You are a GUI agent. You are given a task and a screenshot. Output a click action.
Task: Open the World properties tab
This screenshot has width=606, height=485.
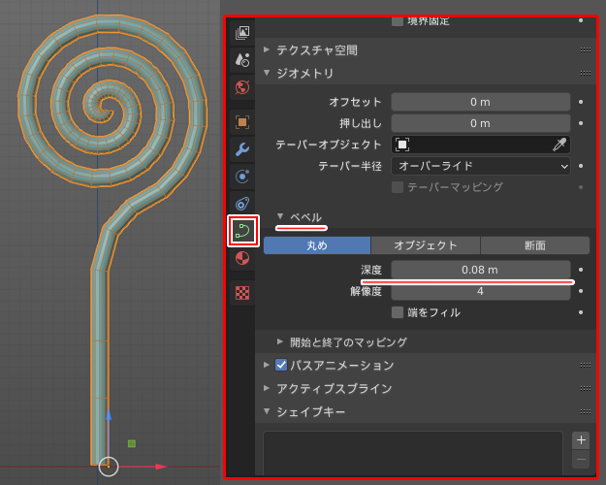[242, 87]
